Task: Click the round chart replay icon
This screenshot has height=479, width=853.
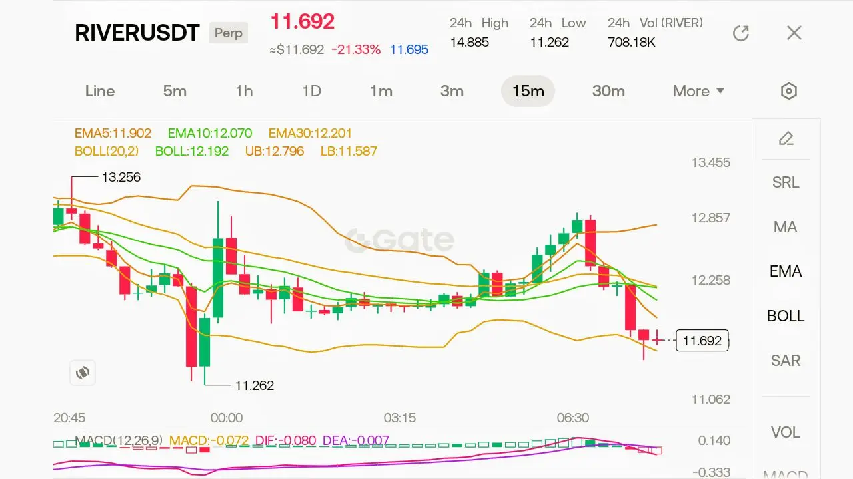Action: tap(83, 373)
